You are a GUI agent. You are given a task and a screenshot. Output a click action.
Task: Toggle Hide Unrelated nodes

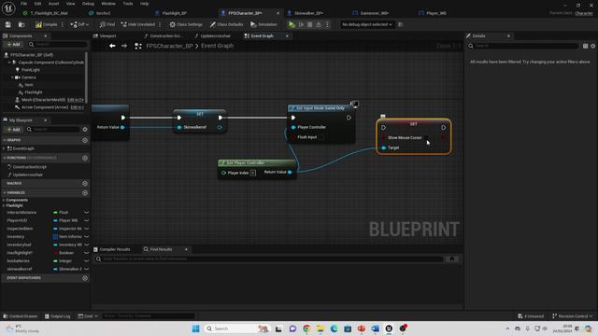[137, 24]
